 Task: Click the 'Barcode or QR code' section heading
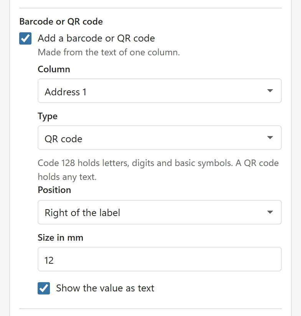61,22
